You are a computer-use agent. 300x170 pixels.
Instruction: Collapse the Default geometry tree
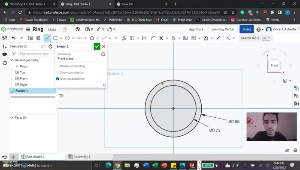(x=12, y=60)
